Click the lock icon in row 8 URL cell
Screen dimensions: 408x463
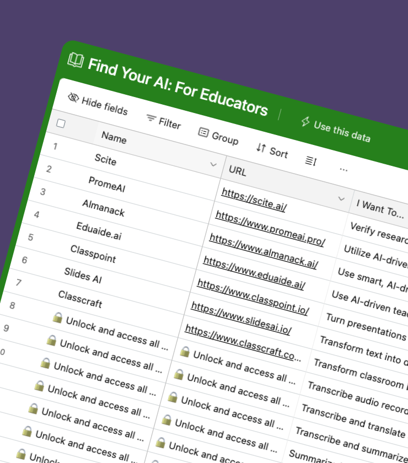185,352
